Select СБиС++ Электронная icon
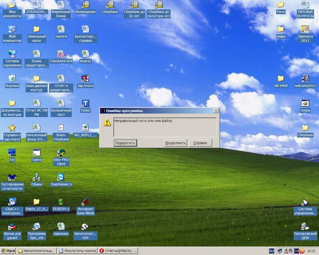This screenshot has width=319, height=255. (x=12, y=207)
